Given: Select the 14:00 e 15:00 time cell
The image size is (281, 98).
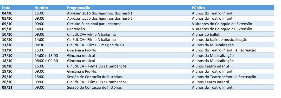Looking at the screenshot, I should click(49, 55).
